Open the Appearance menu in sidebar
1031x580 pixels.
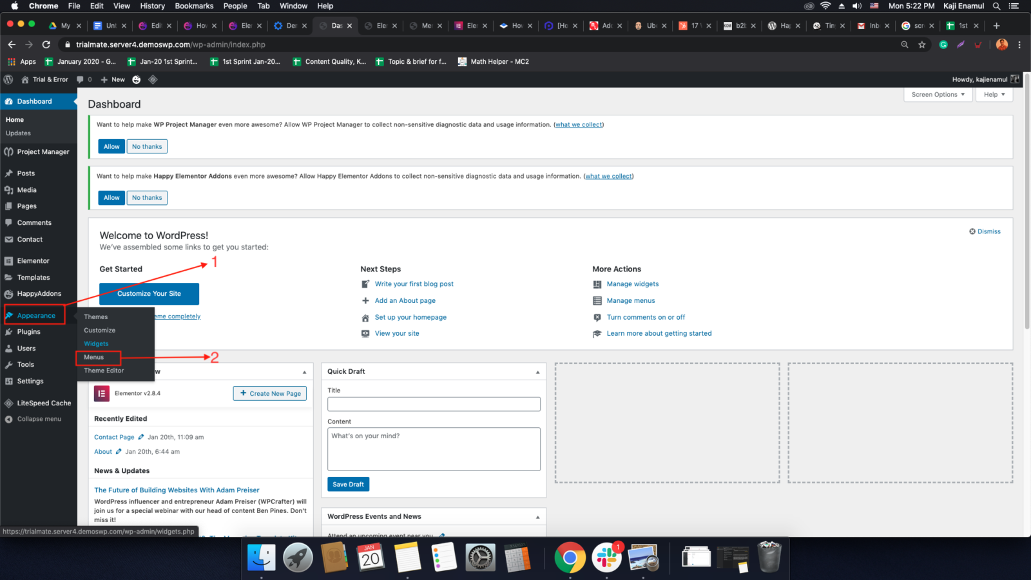tap(35, 316)
